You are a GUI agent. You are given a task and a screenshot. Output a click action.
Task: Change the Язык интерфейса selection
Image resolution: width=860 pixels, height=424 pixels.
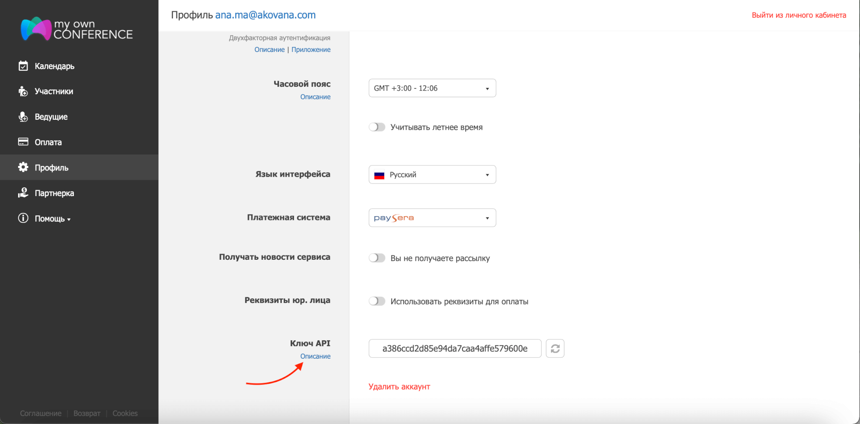tap(432, 174)
